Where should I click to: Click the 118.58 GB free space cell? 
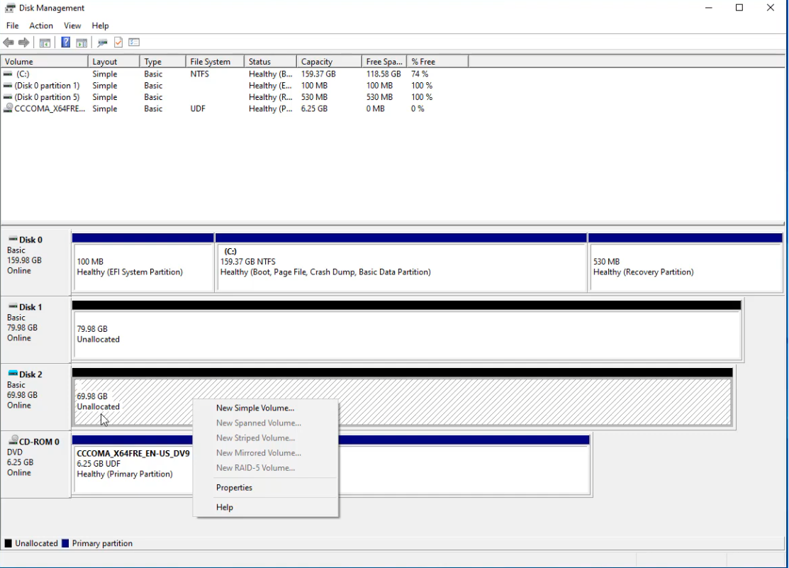coord(384,74)
